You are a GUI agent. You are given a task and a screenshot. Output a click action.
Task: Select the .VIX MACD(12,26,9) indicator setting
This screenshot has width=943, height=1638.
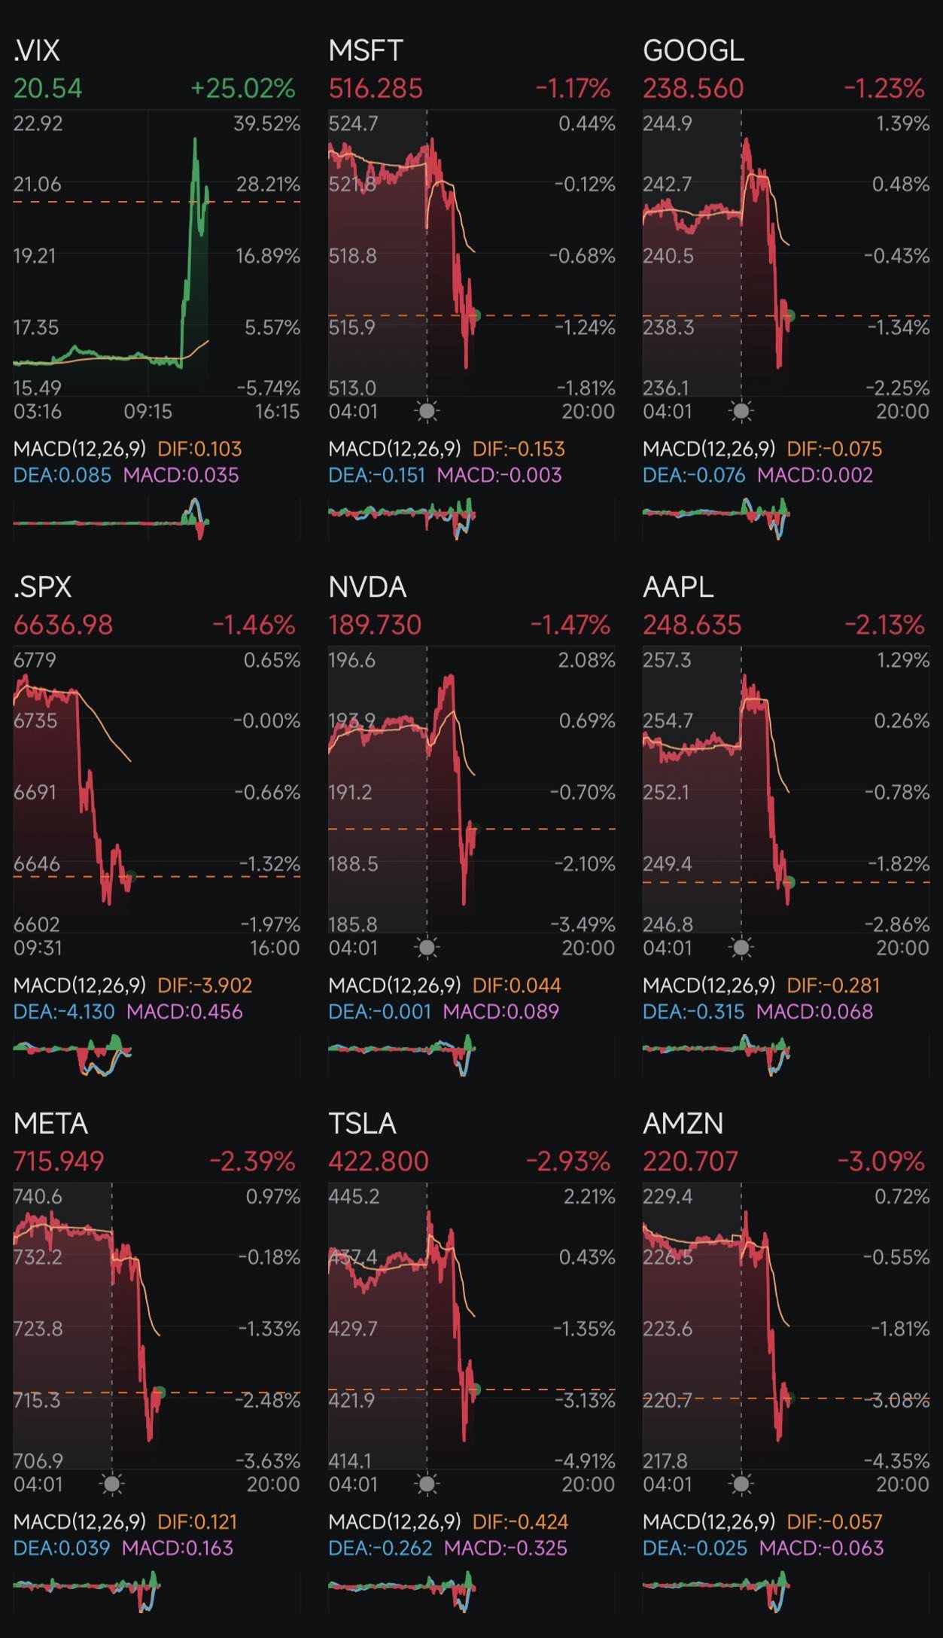80,449
